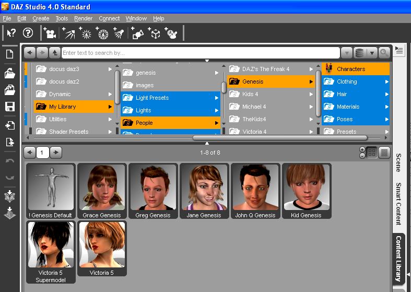Click the Export file icon
The height and width of the screenshot is (292, 411).
[x=10, y=142]
